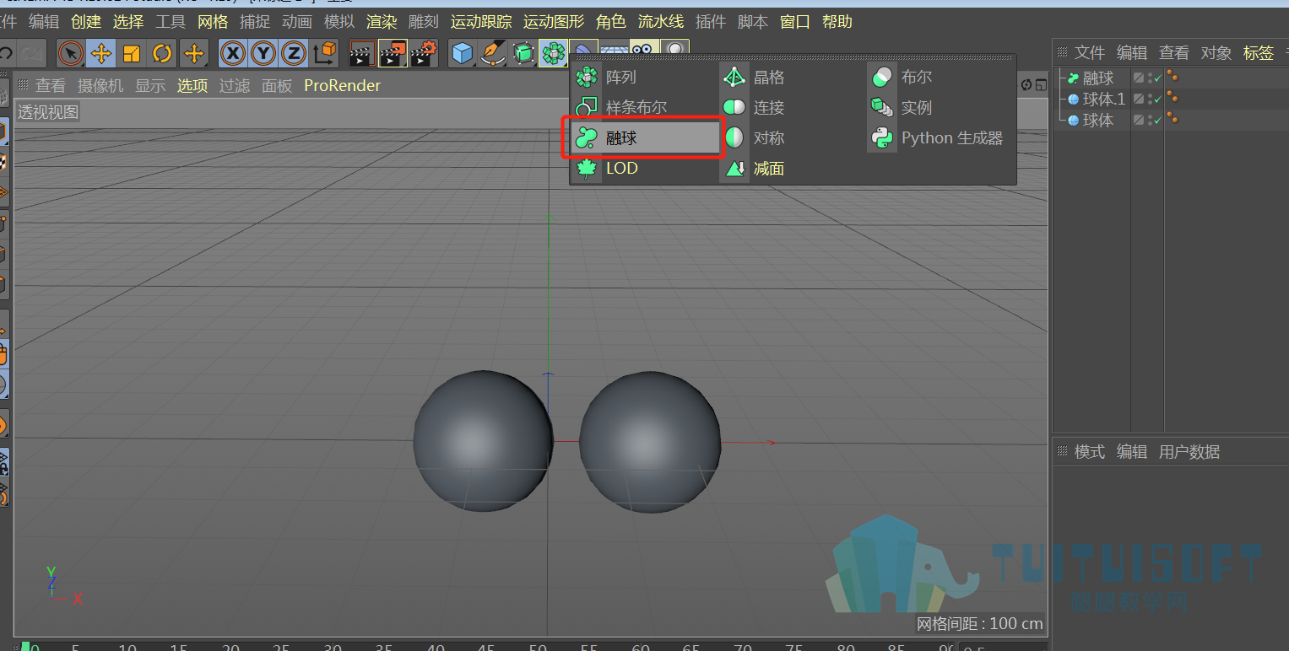Render to picture viewer icon

(x=393, y=54)
